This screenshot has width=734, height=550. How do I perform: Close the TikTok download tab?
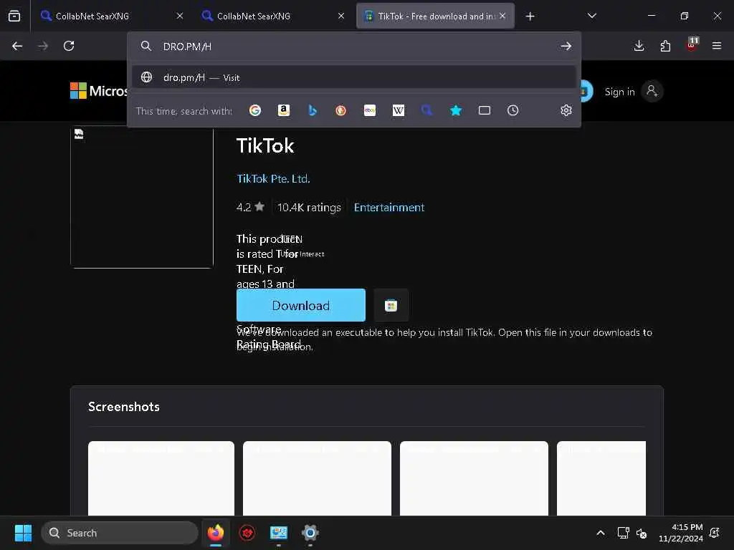click(x=502, y=16)
